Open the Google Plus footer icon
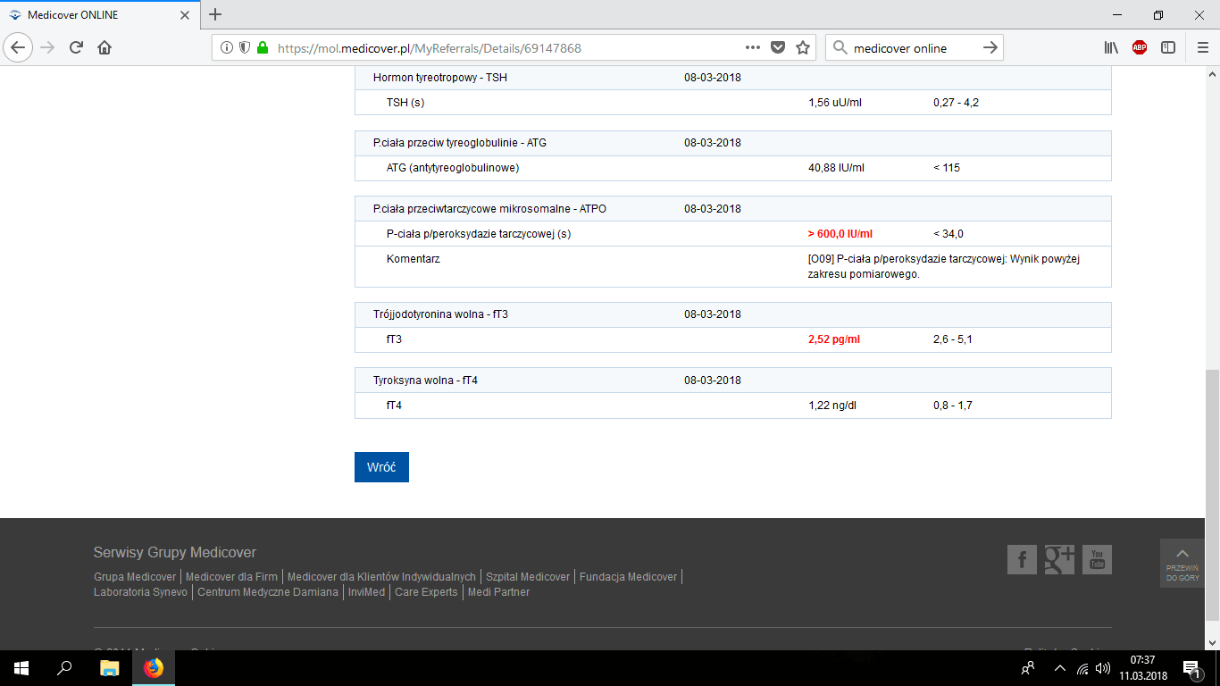This screenshot has height=686, width=1220. point(1059,559)
